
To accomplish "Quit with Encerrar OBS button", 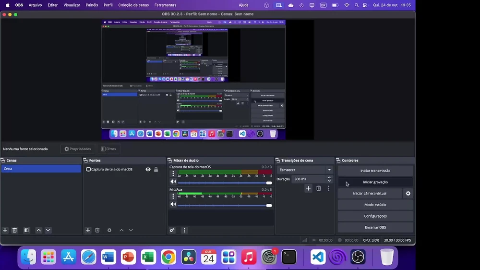I will (375, 227).
